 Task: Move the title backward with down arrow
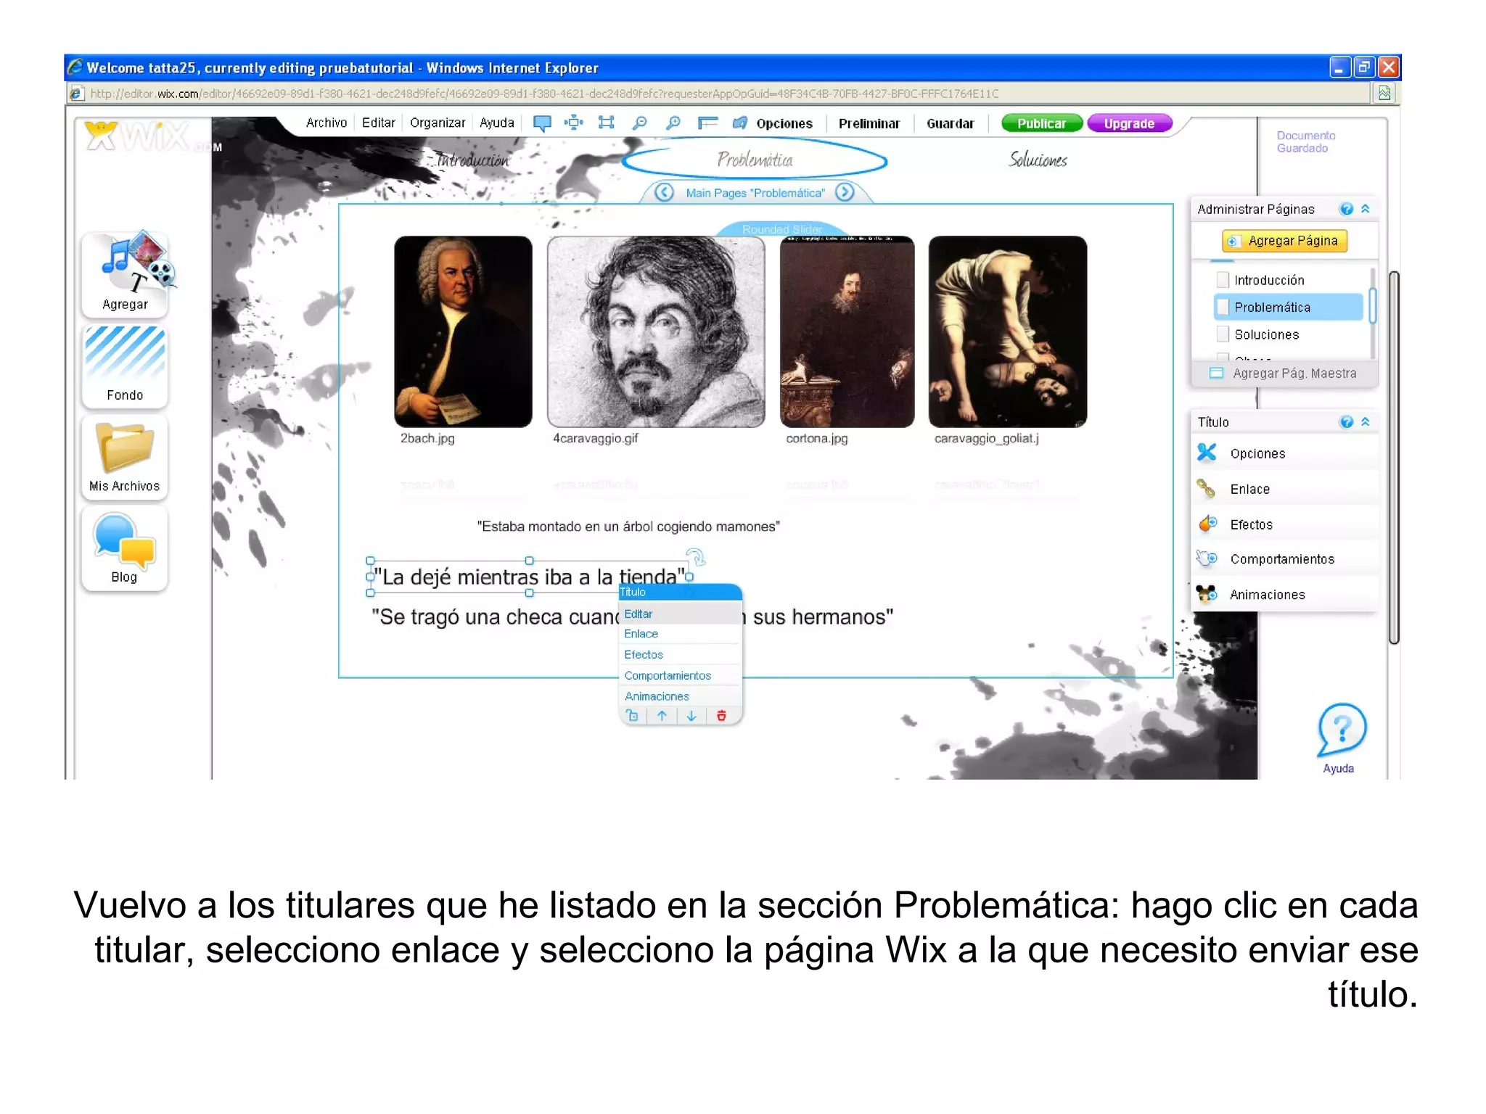click(691, 716)
